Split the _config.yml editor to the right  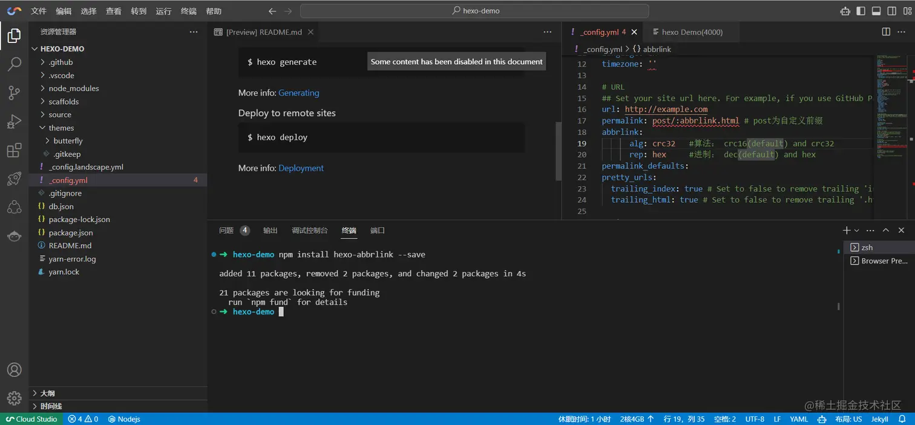[x=886, y=32]
